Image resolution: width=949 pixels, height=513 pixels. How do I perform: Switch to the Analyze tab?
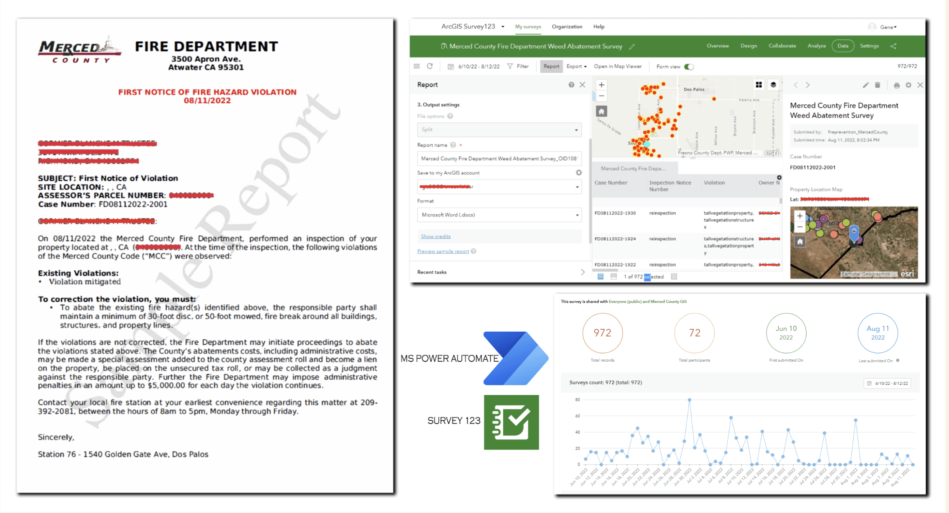click(817, 46)
